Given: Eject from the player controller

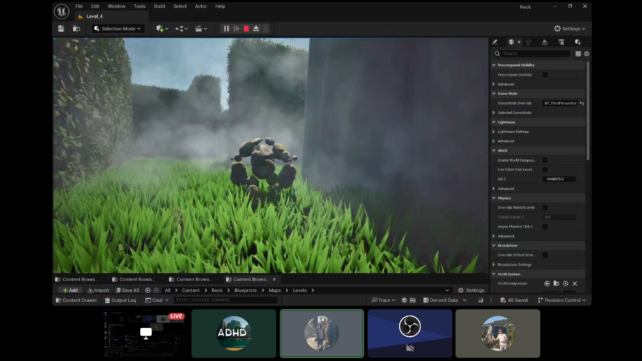Looking at the screenshot, I should click(x=256, y=29).
